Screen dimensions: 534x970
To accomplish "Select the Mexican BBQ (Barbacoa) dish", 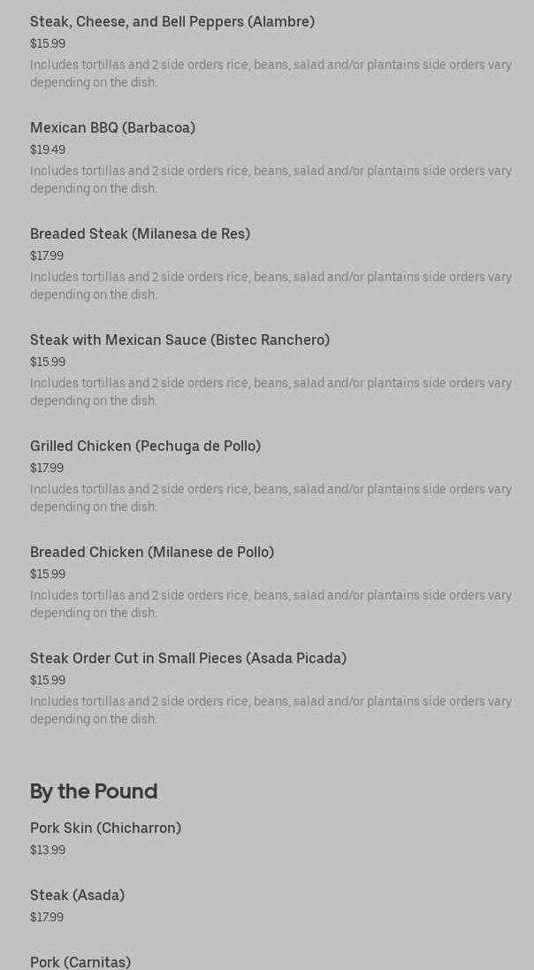I will (x=112, y=128).
